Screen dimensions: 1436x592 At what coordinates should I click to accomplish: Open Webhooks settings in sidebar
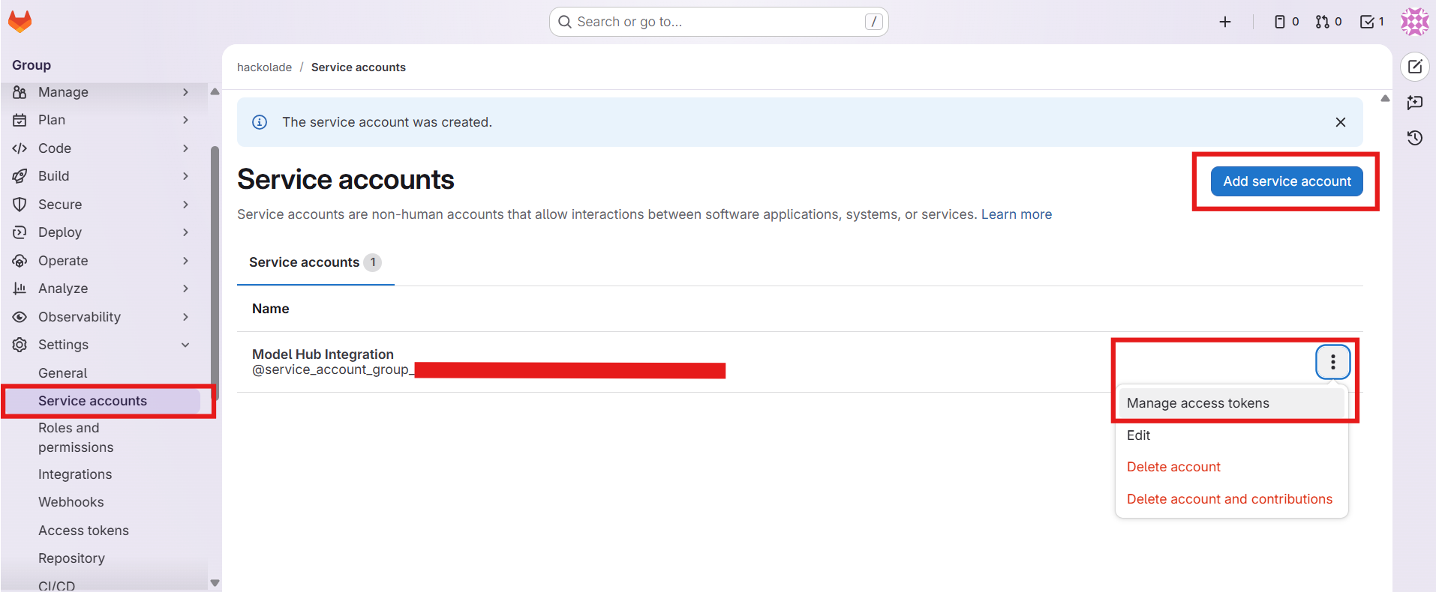(71, 502)
